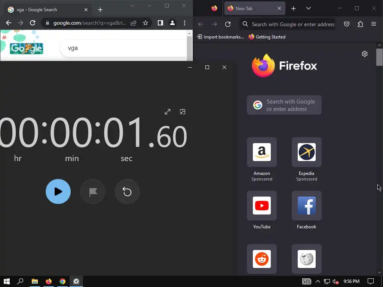
Task: Open Wikipedia shortcut tile
Action: (307, 259)
